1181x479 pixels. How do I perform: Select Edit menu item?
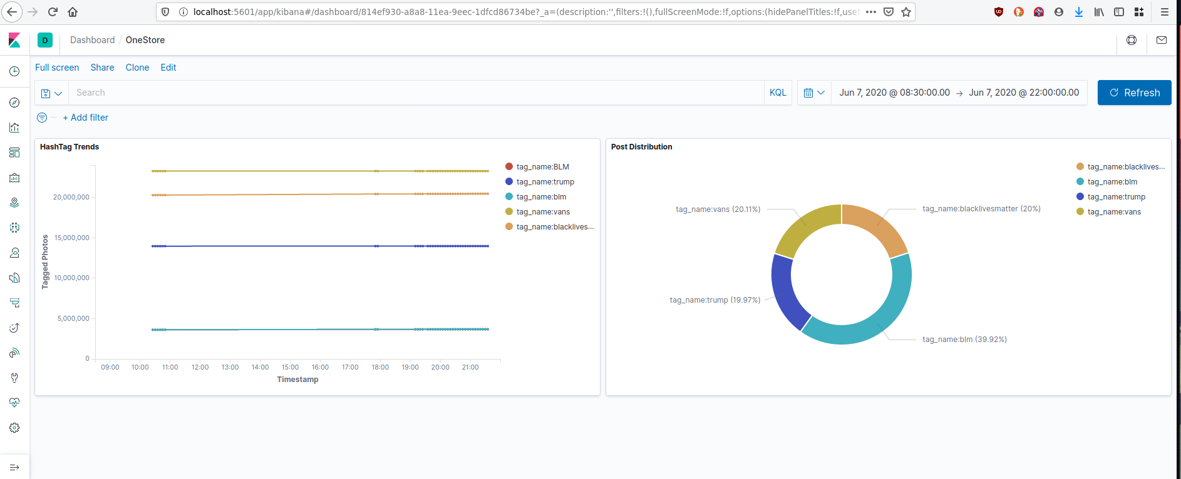[x=168, y=68]
